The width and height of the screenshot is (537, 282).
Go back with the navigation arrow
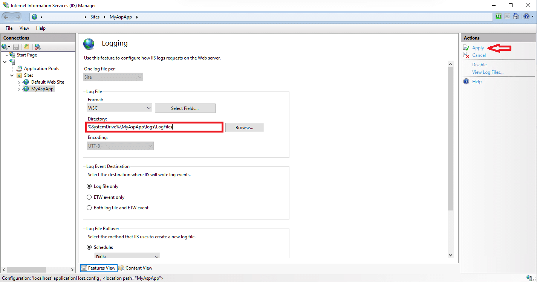pyautogui.click(x=6, y=17)
